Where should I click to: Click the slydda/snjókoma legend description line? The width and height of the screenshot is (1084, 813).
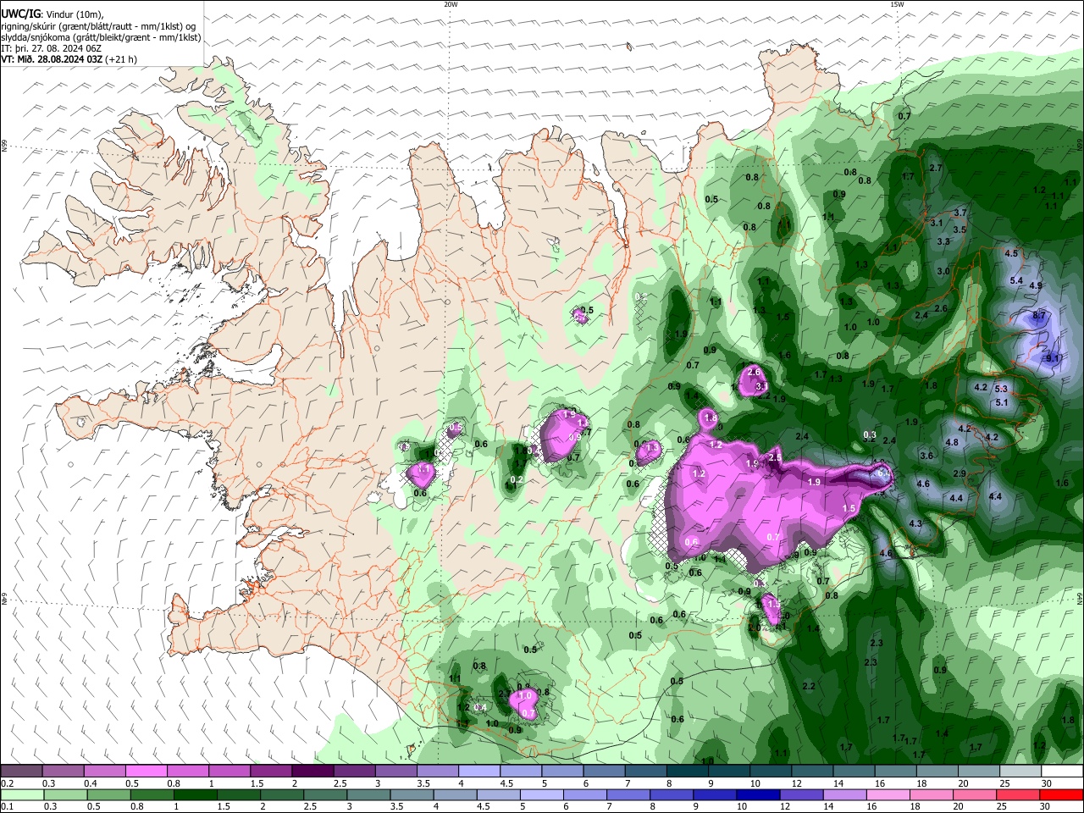[101, 37]
